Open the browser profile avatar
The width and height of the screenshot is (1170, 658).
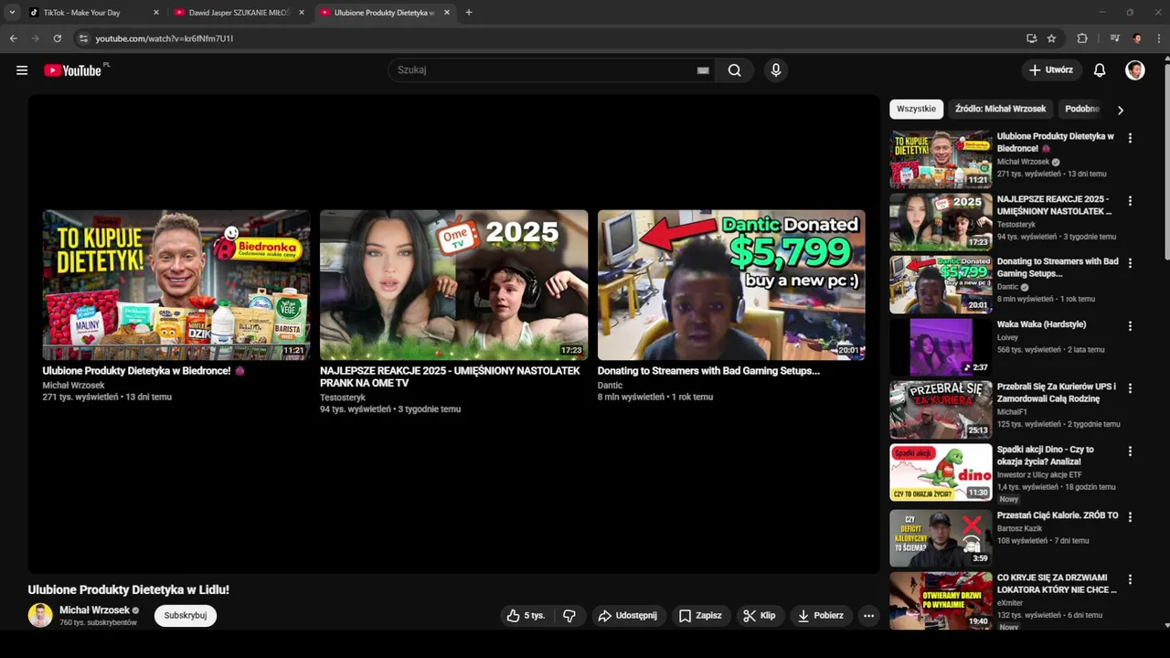(x=1137, y=38)
